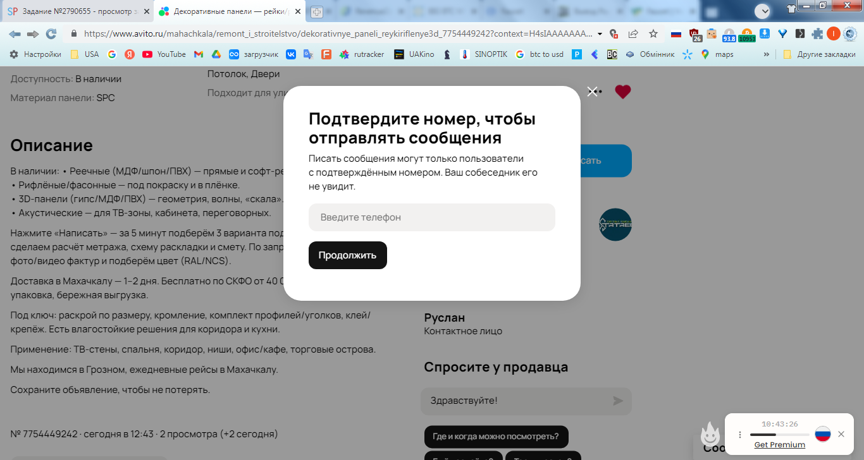Click 'Get Premium' link in VPN widget

point(780,445)
